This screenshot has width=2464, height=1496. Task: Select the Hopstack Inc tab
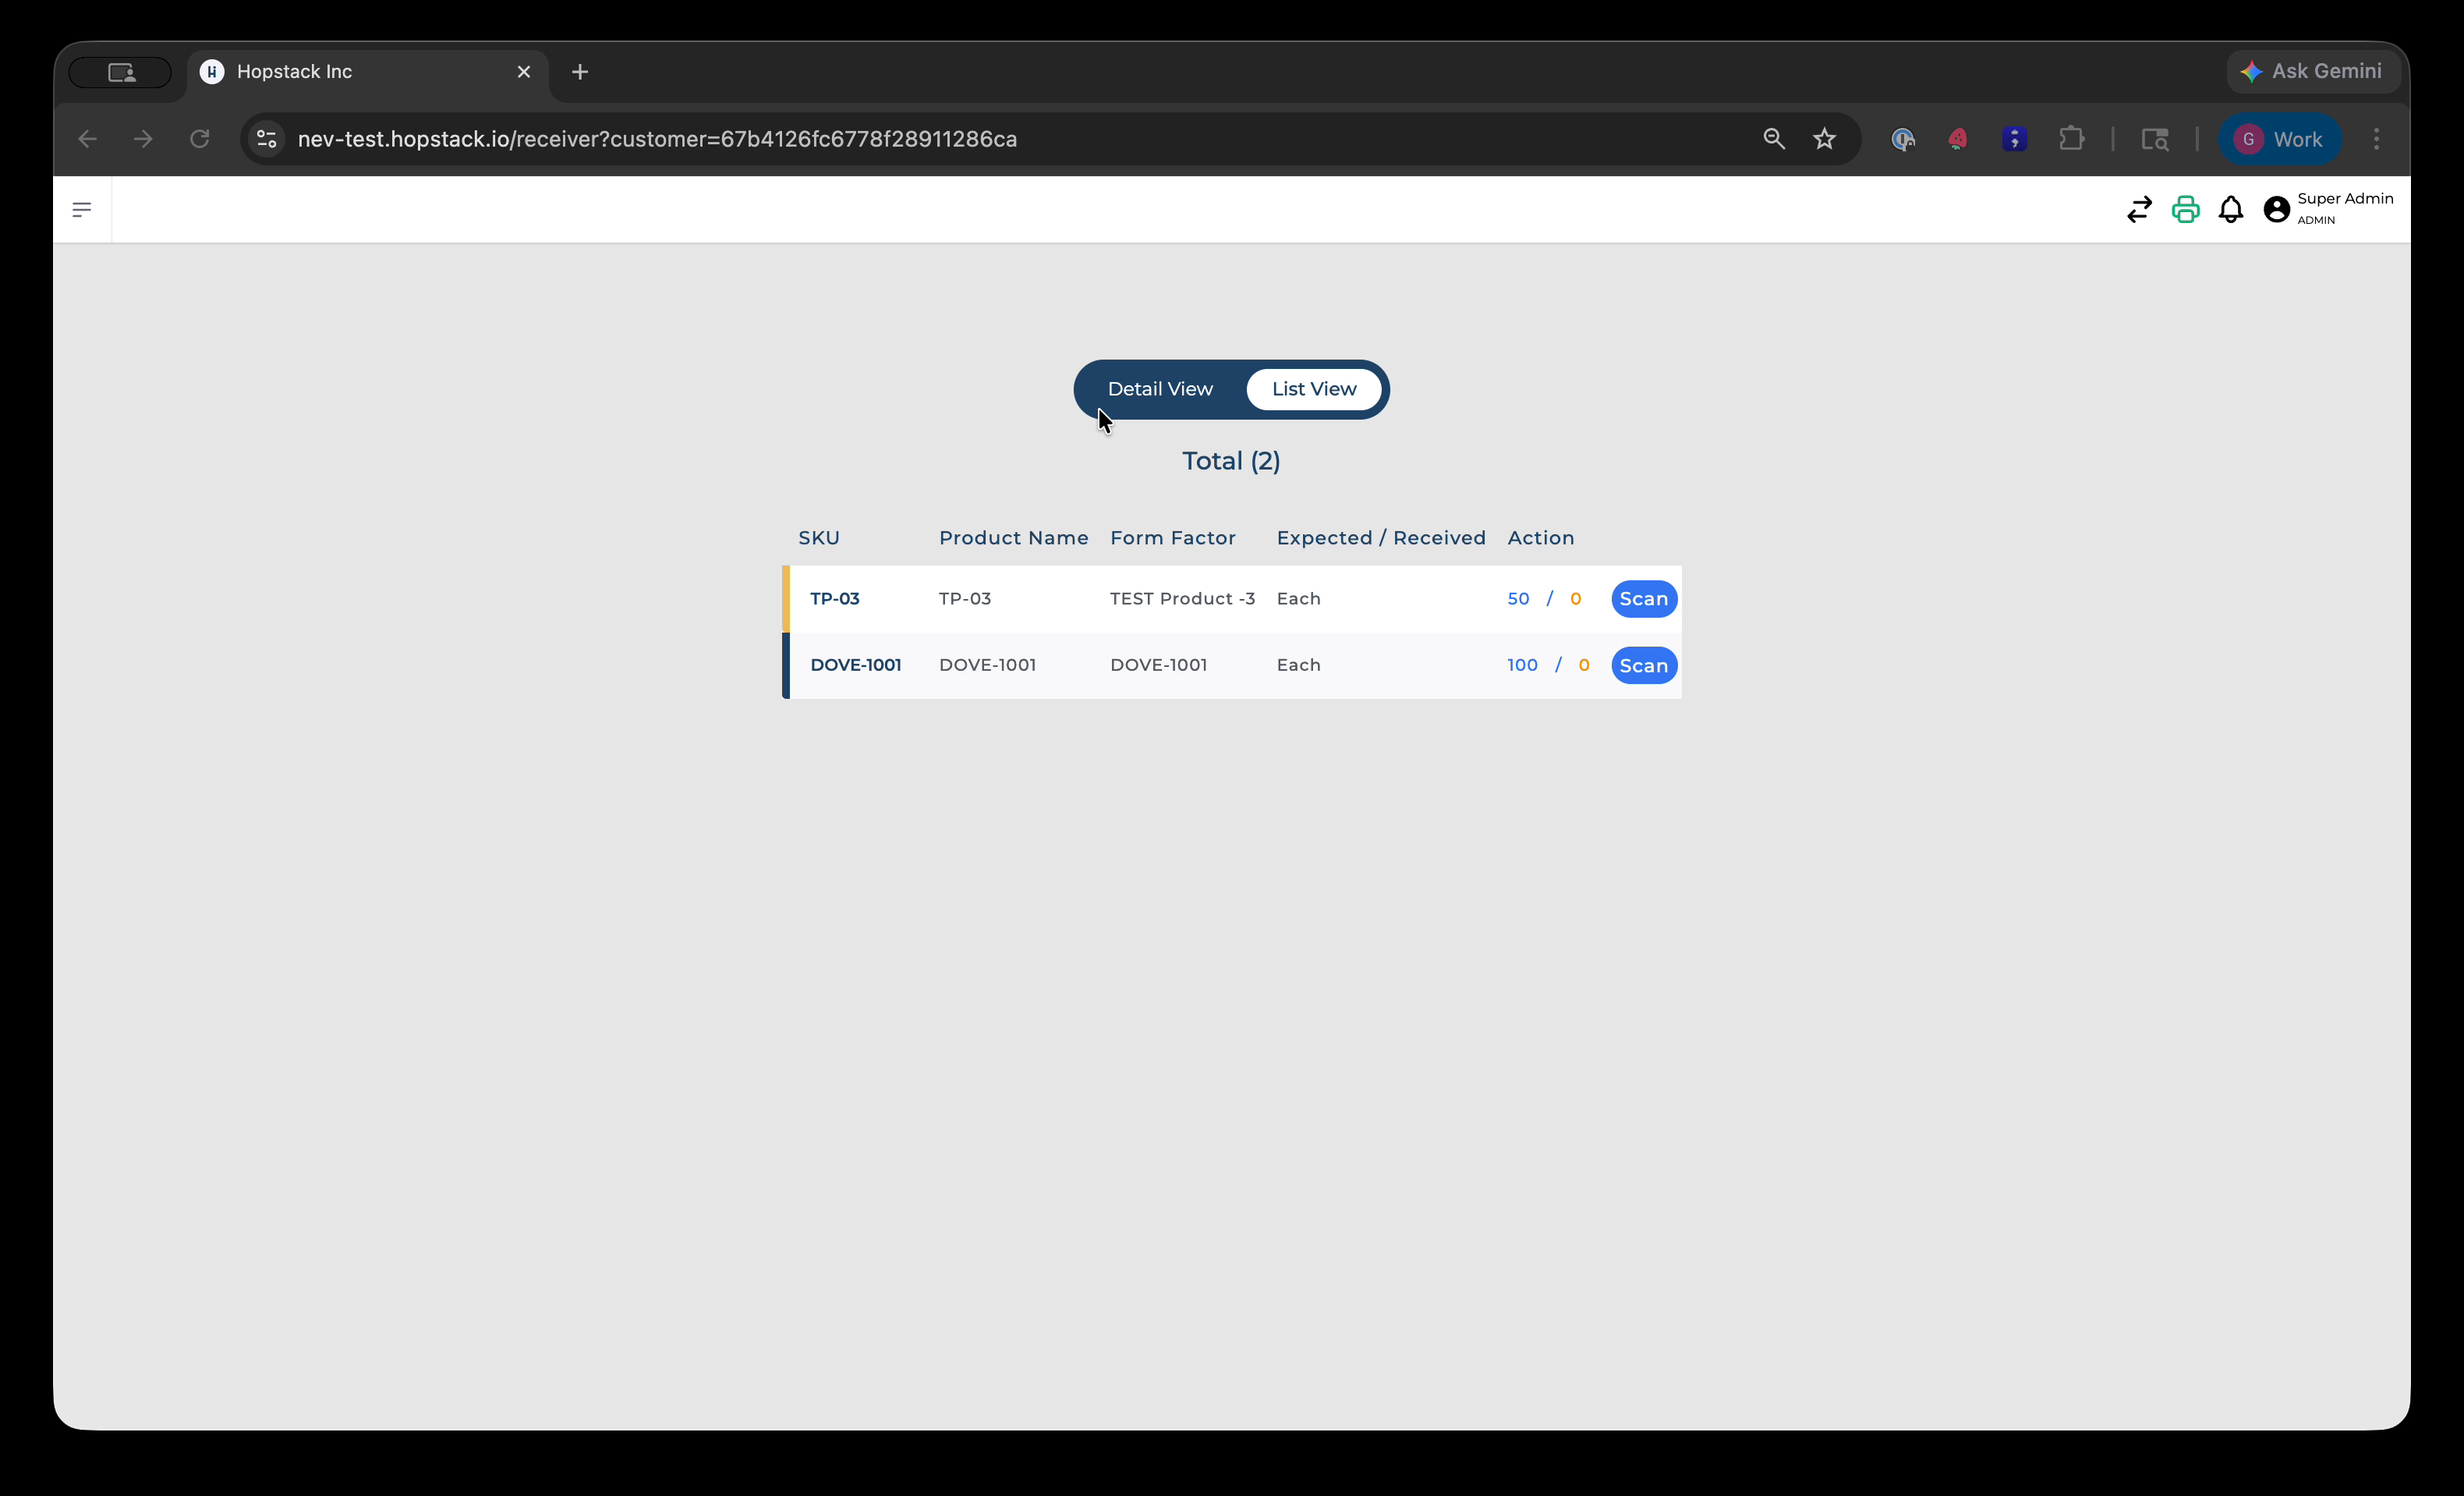(367, 72)
